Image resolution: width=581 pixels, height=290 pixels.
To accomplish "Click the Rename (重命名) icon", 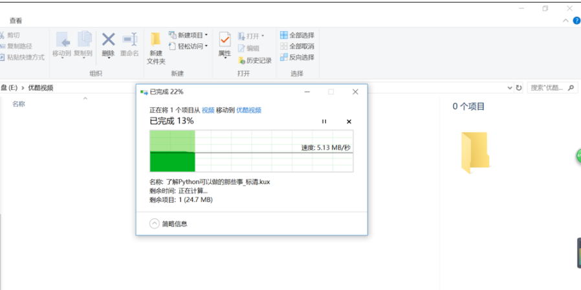I will point(129,39).
